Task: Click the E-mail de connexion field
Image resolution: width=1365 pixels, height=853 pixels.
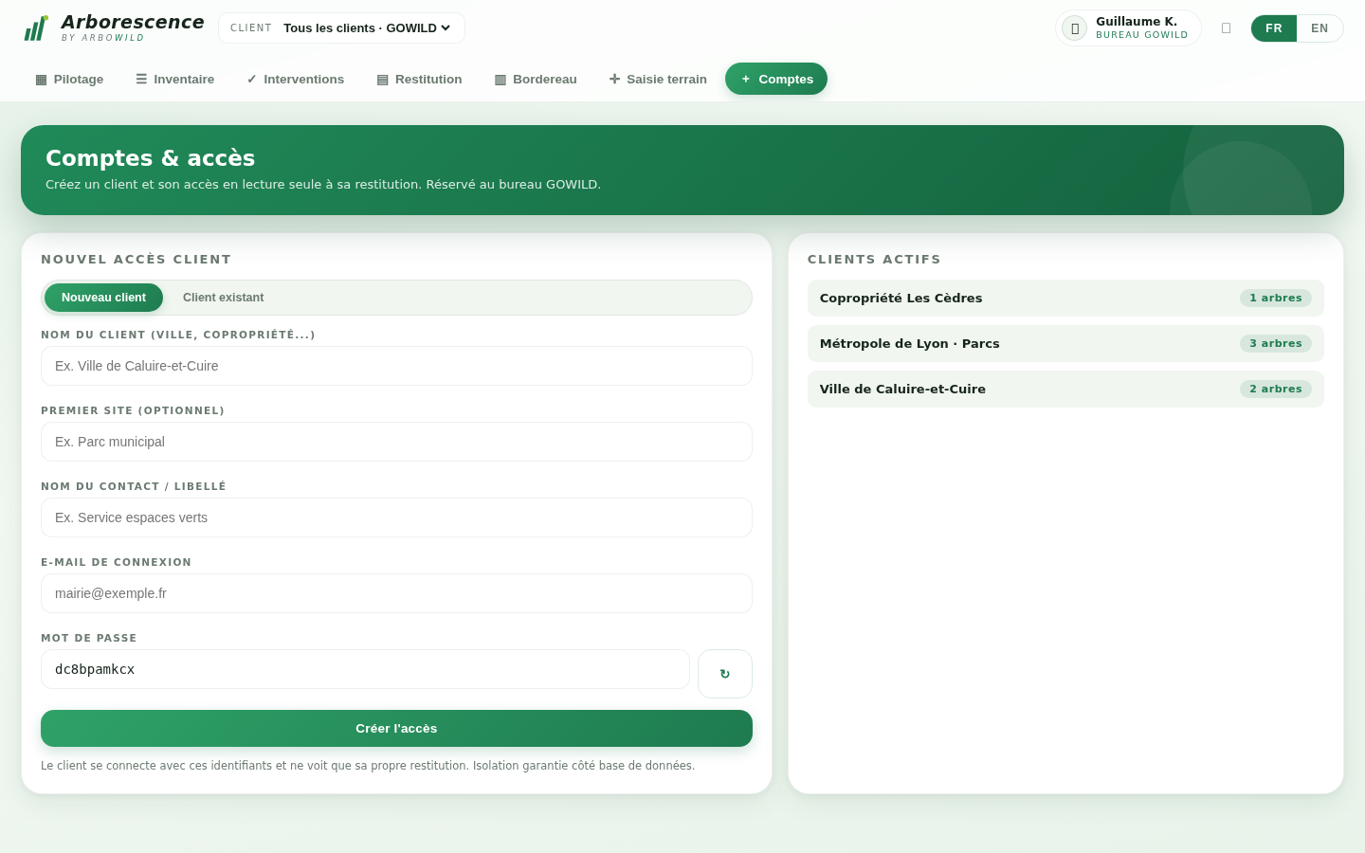Action: 396,593
